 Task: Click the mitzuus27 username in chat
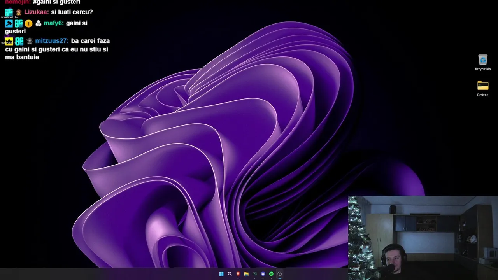click(52, 40)
